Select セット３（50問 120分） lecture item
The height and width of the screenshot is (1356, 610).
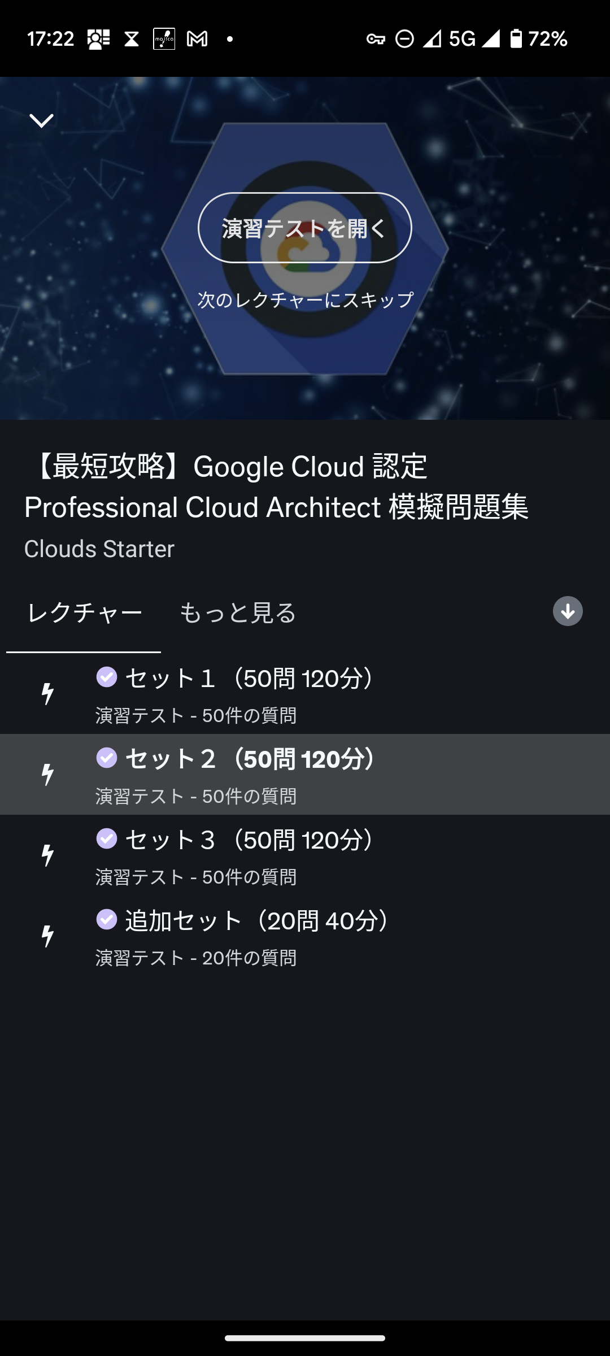tap(305, 855)
